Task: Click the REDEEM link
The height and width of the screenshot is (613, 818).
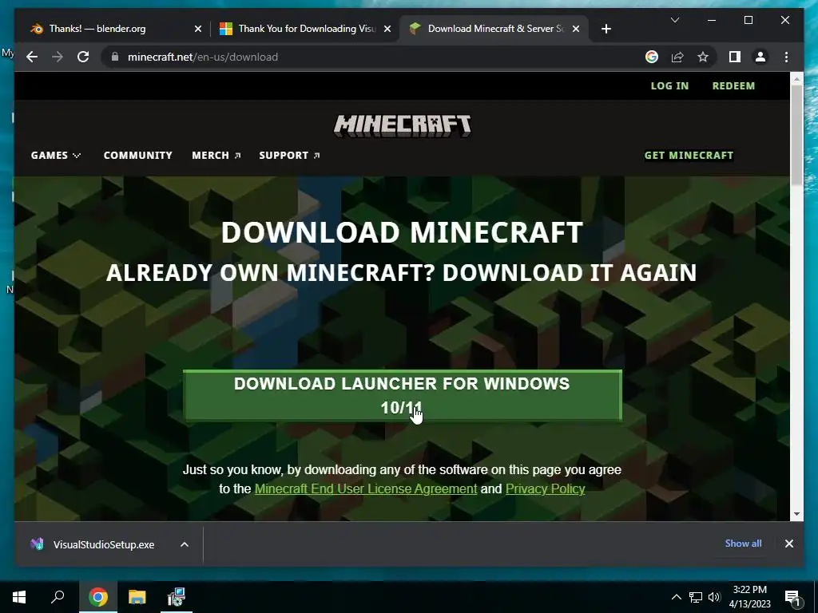Action: pos(733,85)
